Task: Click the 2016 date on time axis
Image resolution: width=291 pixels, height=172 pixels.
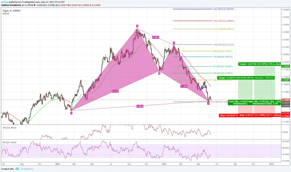Action: click(57, 164)
